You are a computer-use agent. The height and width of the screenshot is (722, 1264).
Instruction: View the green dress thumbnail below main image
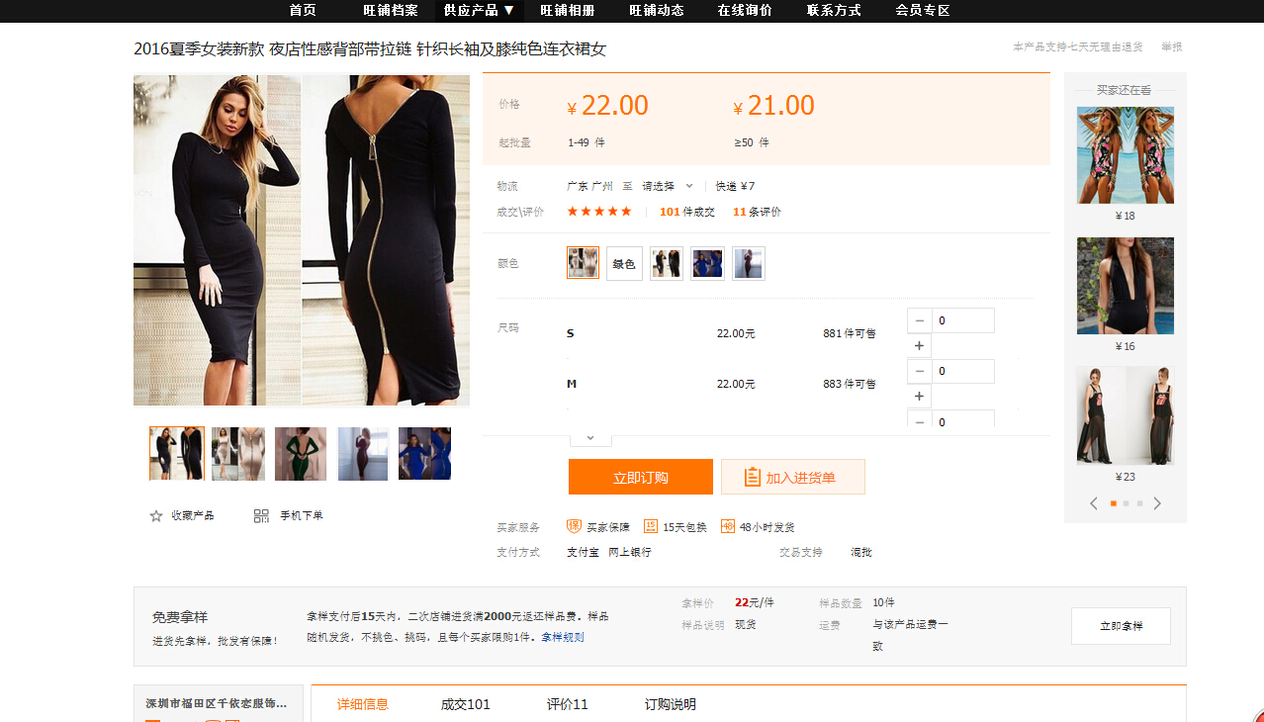pos(301,454)
